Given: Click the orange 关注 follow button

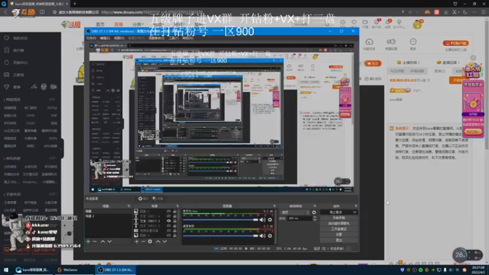Looking at the screenshot, I should 373,64.
